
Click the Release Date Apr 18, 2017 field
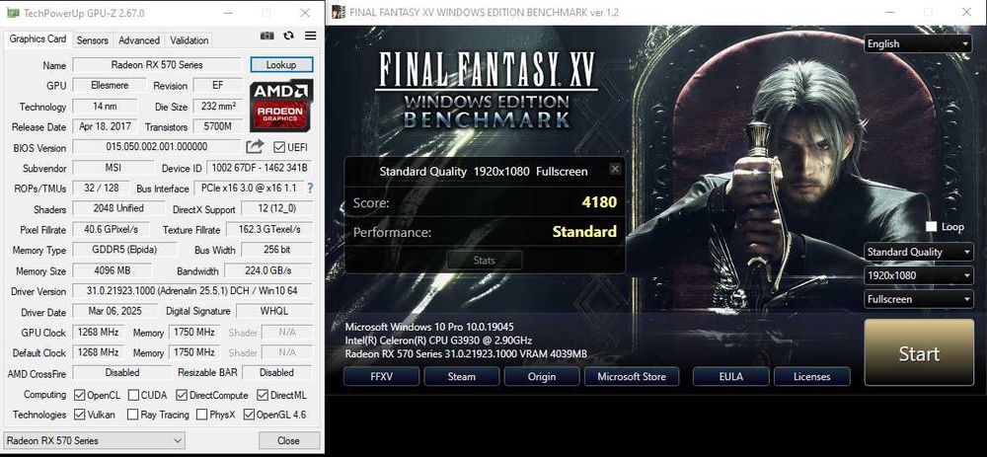click(x=106, y=126)
